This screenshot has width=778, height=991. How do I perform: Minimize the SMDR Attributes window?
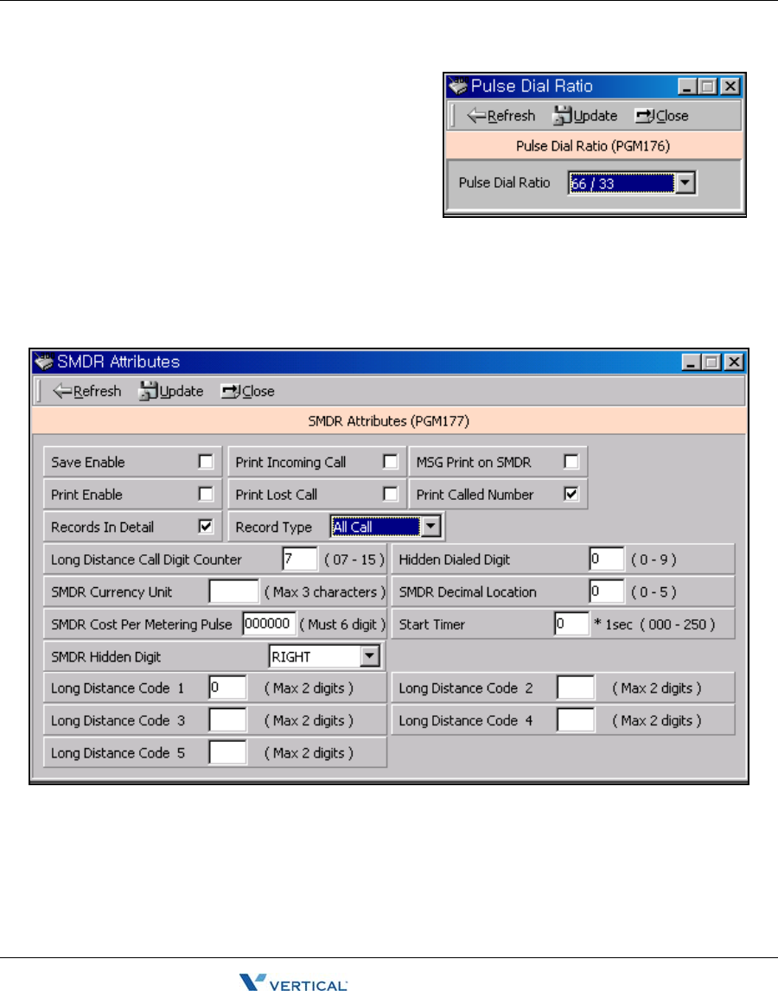pos(691,362)
